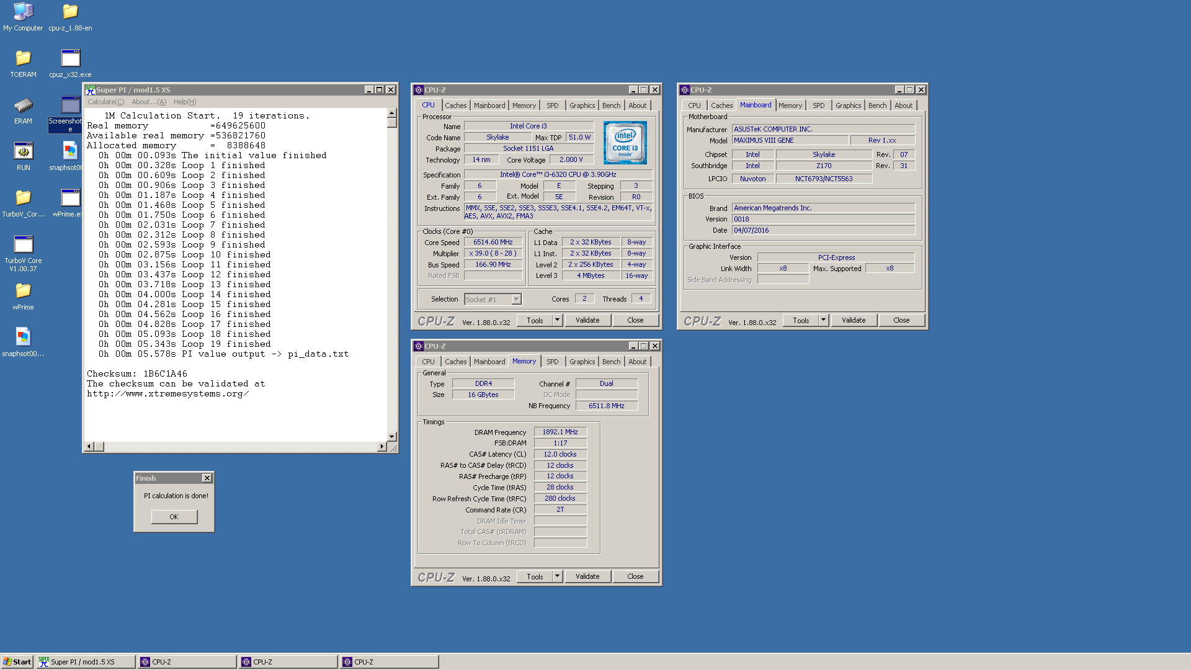1191x670 pixels.
Task: Open the Start menu
Action: point(17,662)
